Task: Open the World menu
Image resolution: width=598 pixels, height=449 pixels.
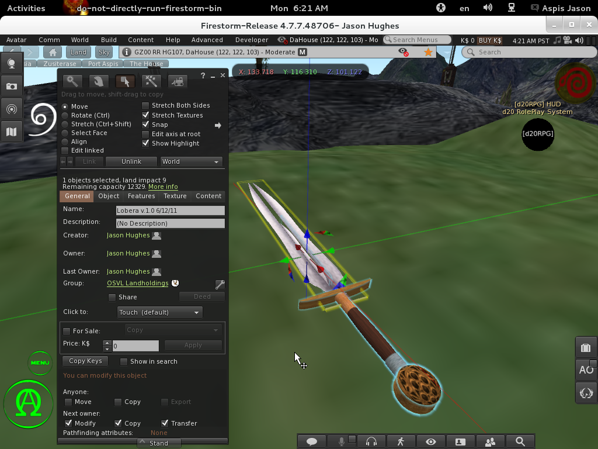Action: (x=79, y=40)
